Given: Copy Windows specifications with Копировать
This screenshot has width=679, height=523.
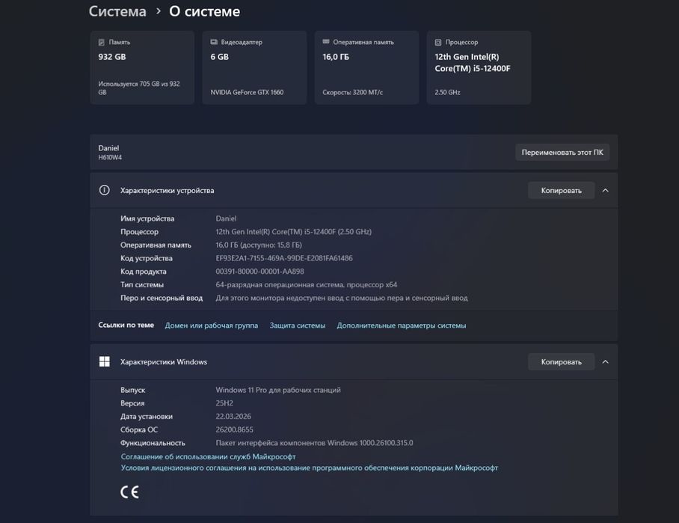Looking at the screenshot, I should click(x=561, y=362).
